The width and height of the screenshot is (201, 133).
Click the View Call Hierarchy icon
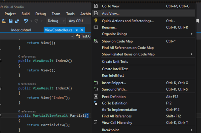pyautogui.click(x=96, y=122)
